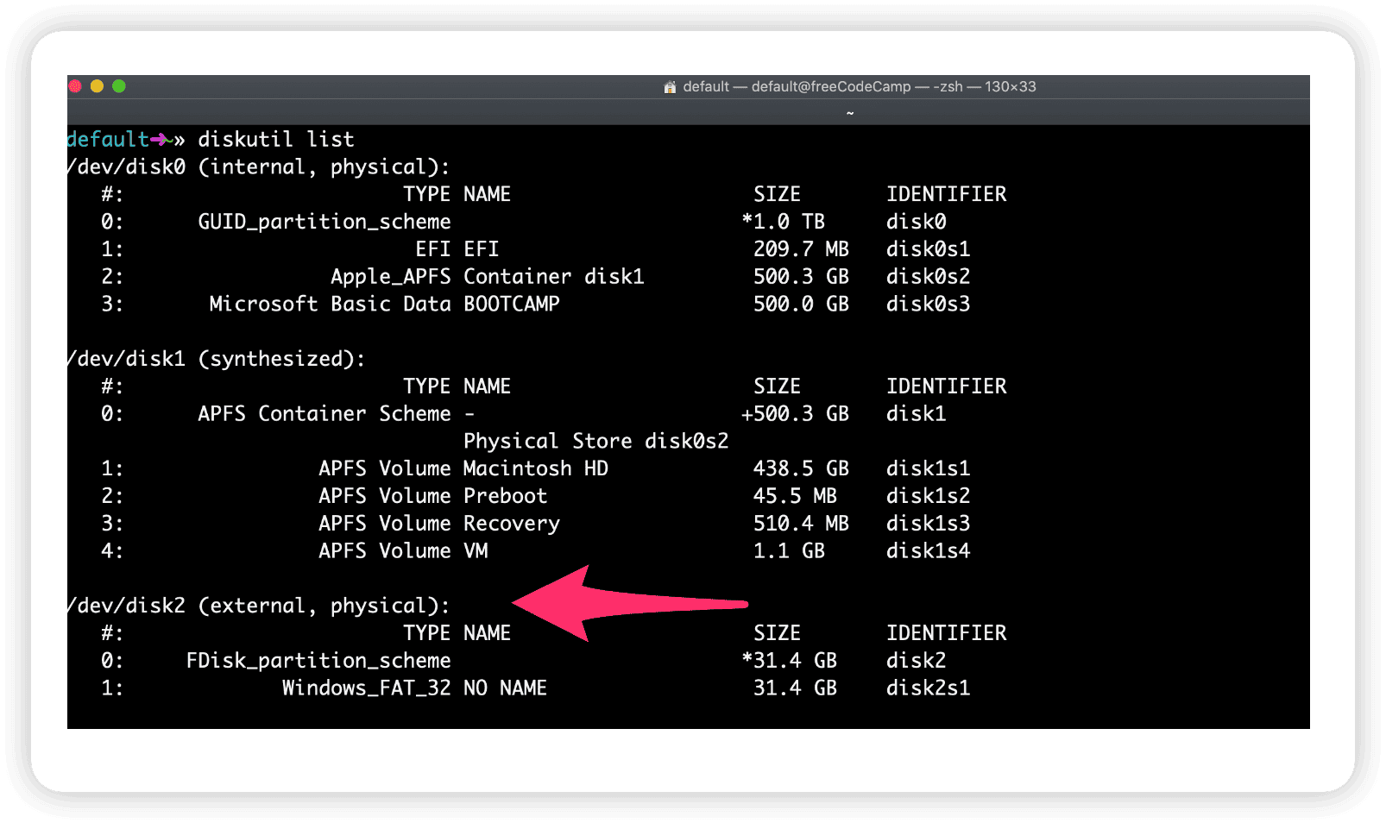Click identifier 'disk1s4'
This screenshot has height=823, width=1386.
929,551
